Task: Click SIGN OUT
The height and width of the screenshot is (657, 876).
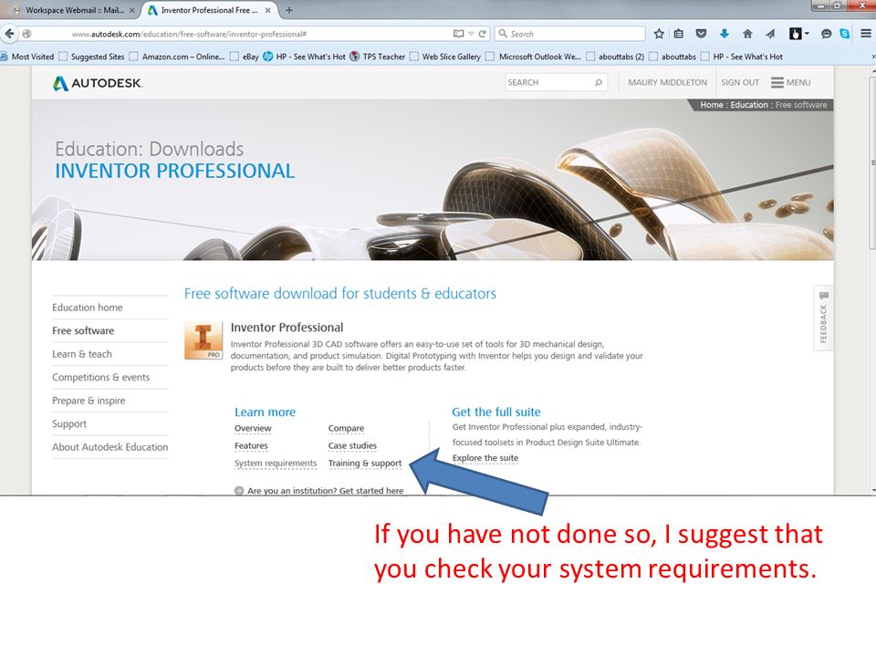Action: pos(740,82)
